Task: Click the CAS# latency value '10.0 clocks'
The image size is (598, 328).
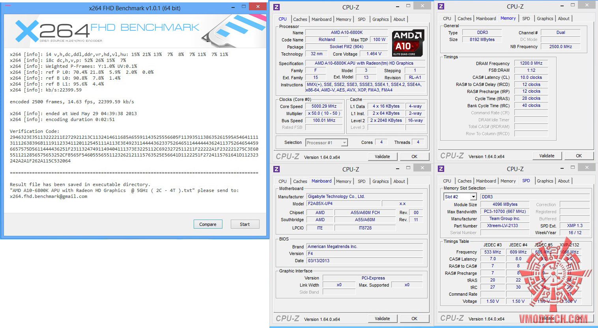Action: 531,78
